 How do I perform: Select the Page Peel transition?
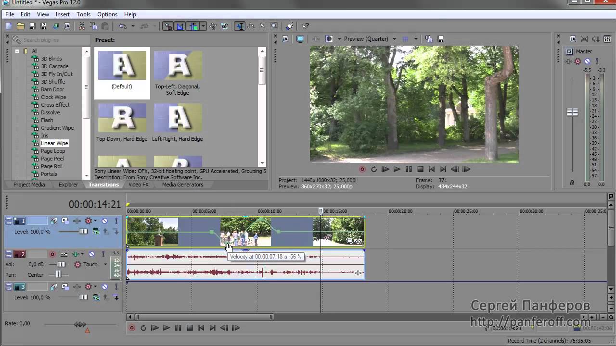[x=52, y=159]
